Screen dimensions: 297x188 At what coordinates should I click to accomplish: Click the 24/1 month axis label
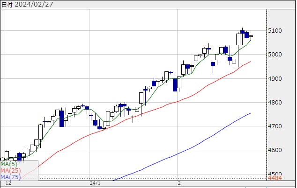point(95,183)
